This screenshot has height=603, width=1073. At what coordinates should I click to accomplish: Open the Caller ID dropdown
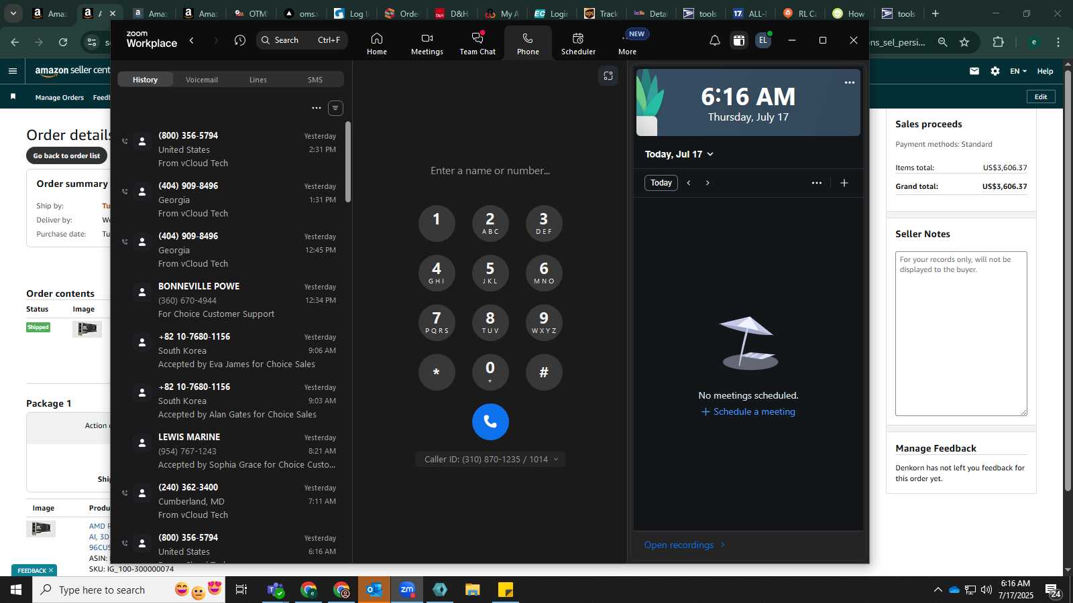(x=490, y=459)
